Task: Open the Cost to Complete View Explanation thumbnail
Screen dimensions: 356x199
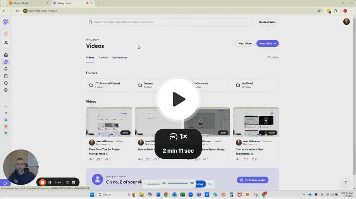Action: (256, 122)
